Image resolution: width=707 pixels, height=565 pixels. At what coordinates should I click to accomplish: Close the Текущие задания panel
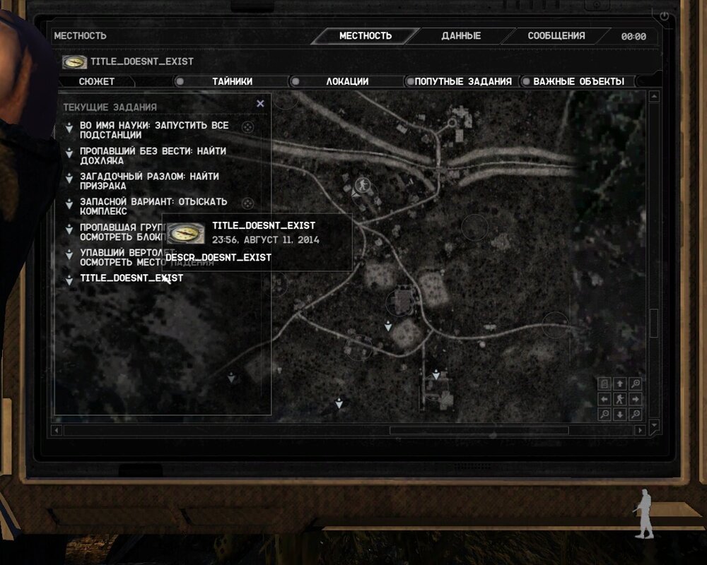pos(260,104)
